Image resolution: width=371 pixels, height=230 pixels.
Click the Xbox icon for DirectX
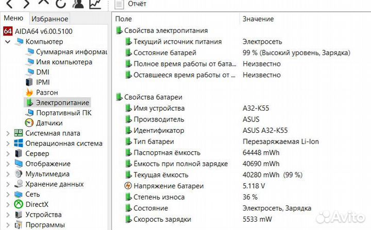pos(19,204)
